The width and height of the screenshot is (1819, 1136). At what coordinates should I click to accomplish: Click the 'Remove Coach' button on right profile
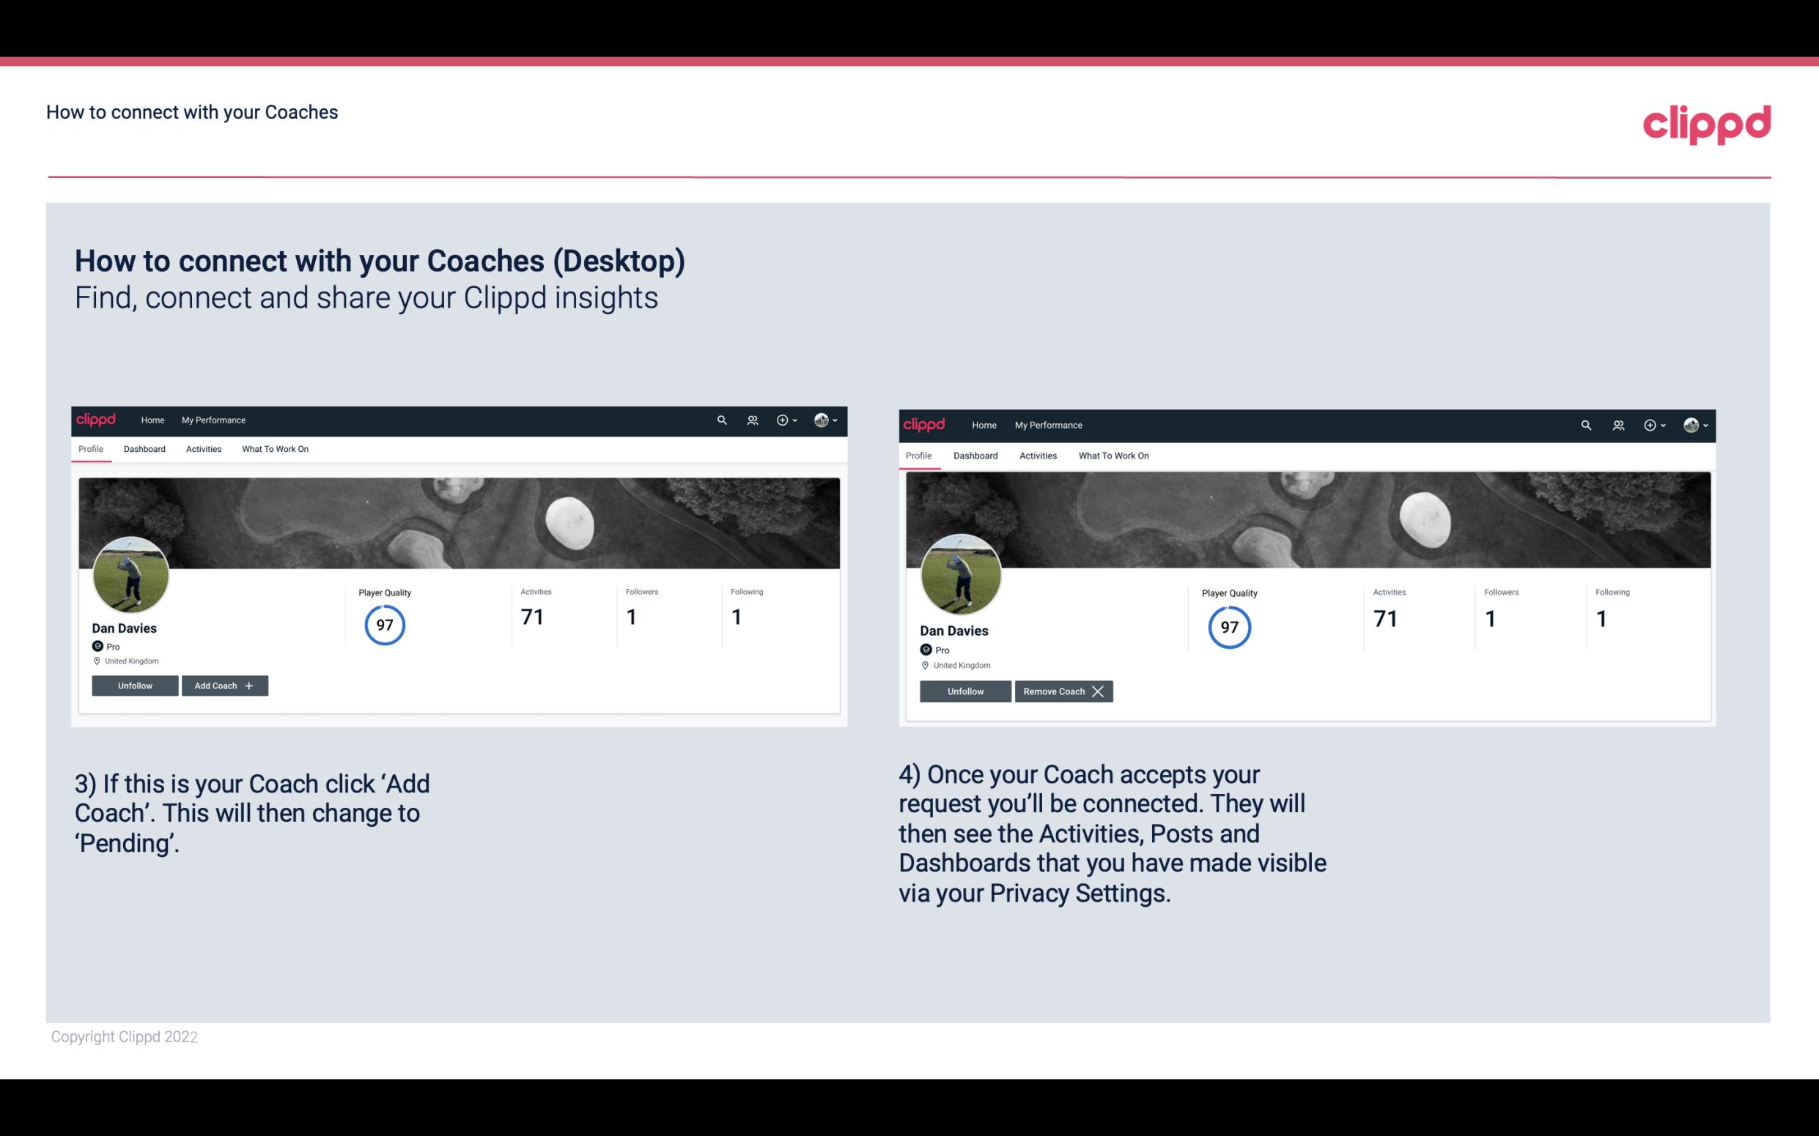click(x=1063, y=691)
